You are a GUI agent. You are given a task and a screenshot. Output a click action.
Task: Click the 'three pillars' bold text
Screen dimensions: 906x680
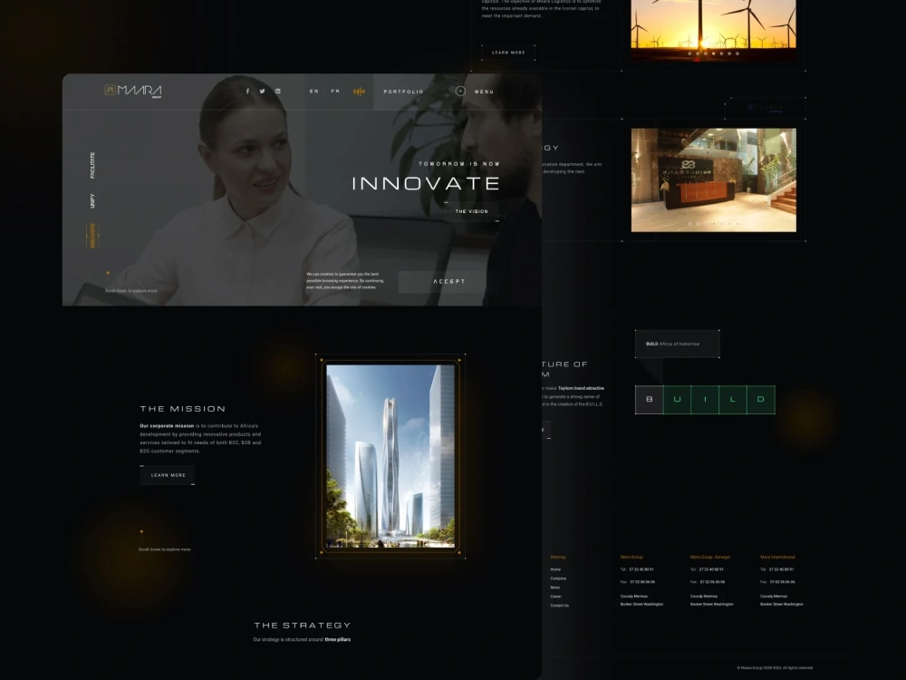click(337, 639)
